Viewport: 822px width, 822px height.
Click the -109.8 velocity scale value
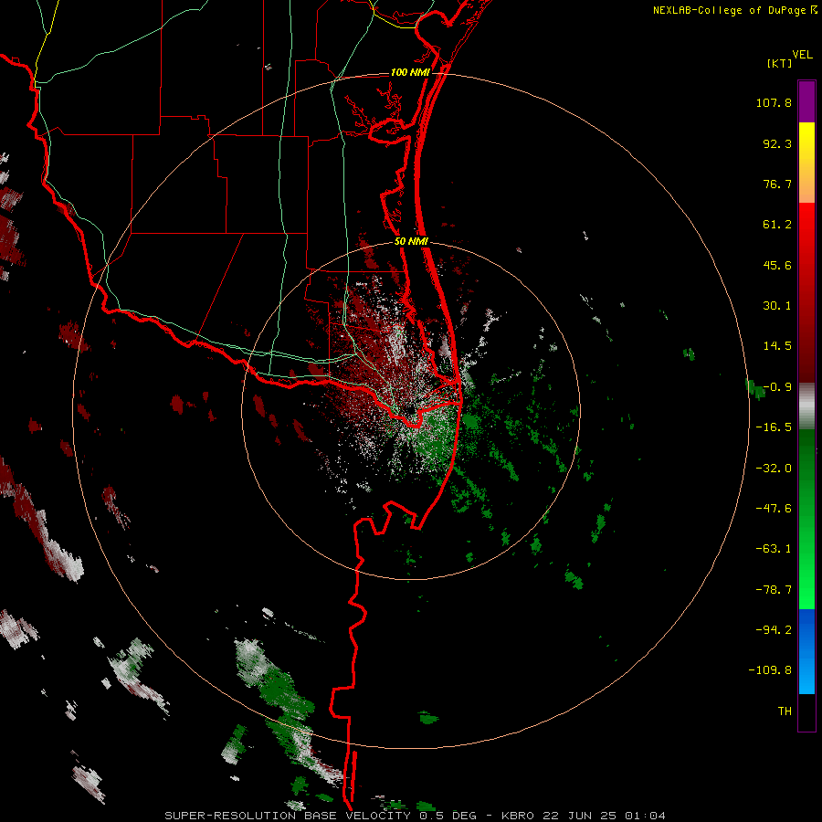point(770,670)
